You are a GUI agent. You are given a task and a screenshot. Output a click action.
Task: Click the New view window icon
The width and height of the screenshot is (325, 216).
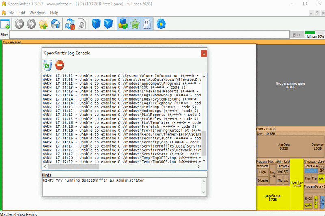point(5,24)
